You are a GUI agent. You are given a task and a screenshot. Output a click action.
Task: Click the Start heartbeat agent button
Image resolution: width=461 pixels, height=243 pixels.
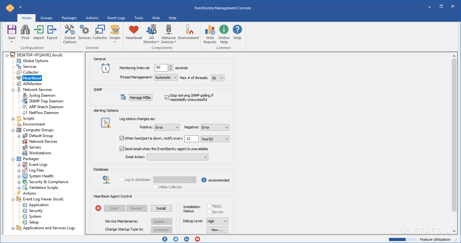pos(114,208)
